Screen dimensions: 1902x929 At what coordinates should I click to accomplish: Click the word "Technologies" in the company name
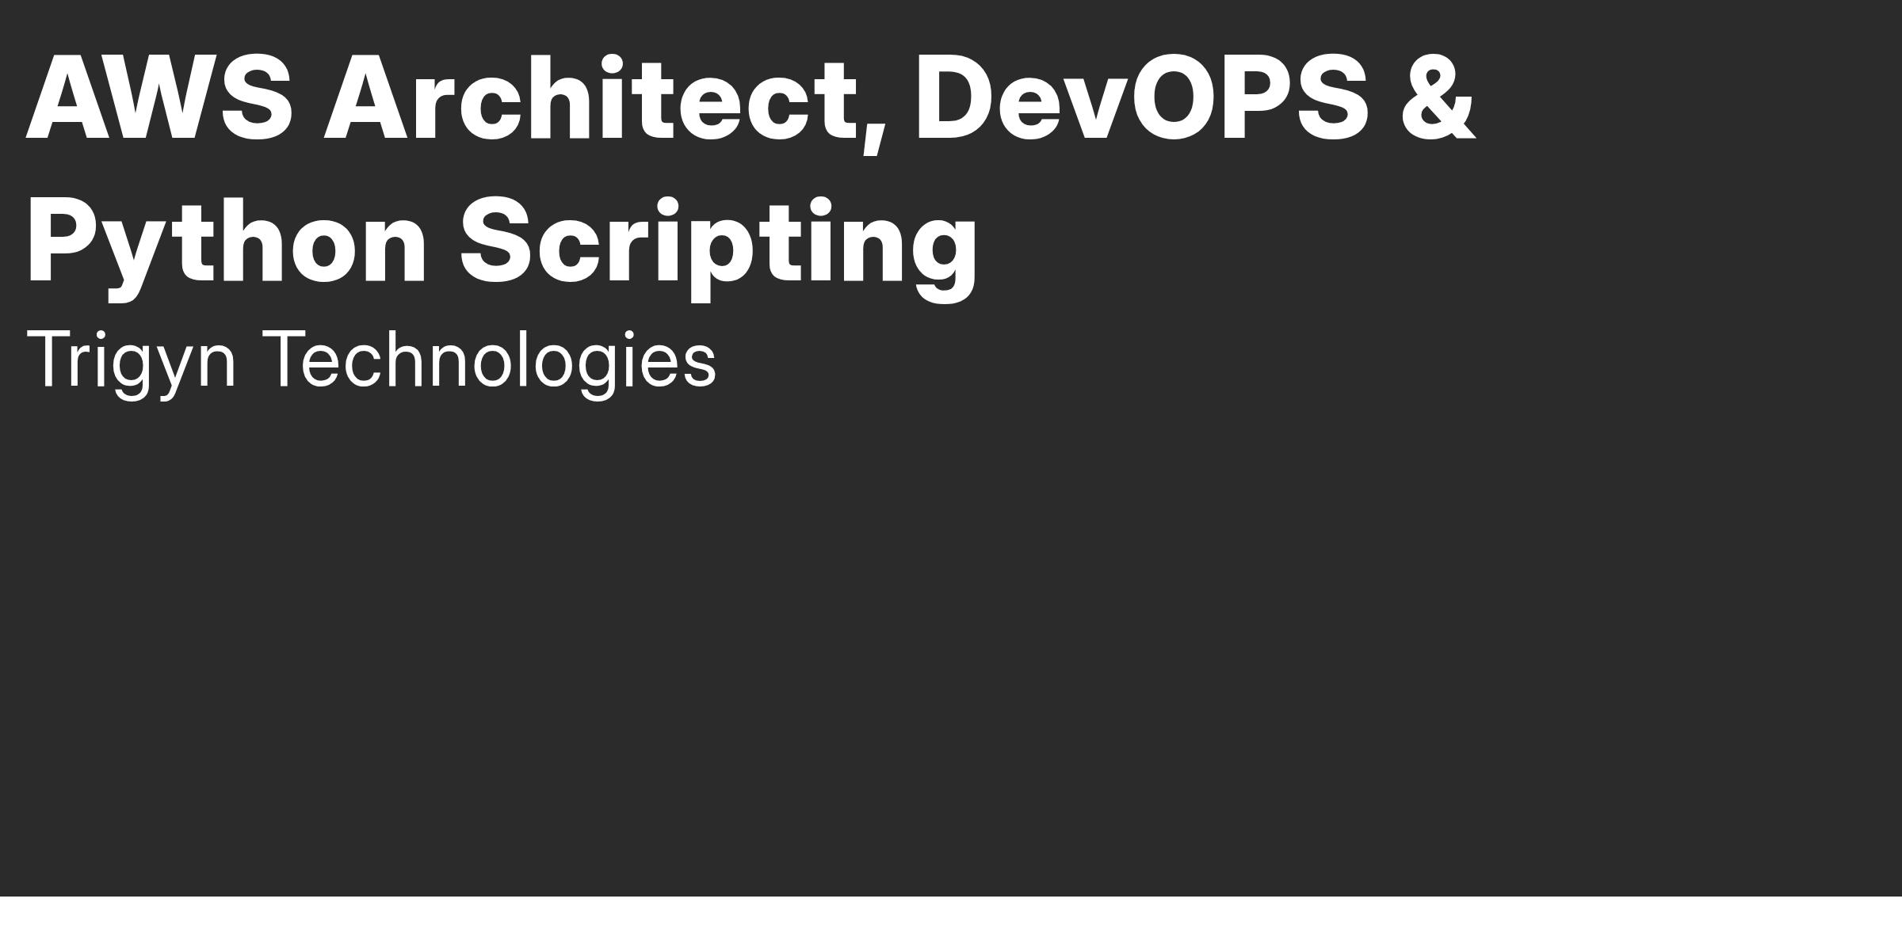coord(489,364)
